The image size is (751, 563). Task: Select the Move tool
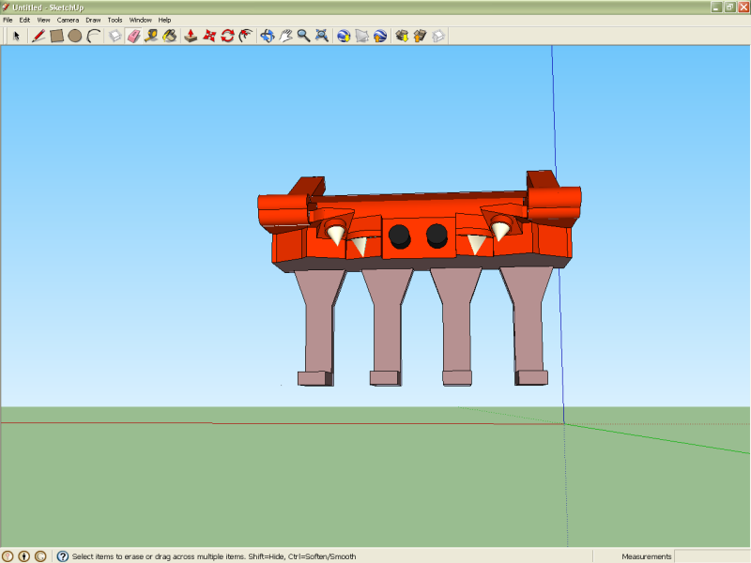209,36
